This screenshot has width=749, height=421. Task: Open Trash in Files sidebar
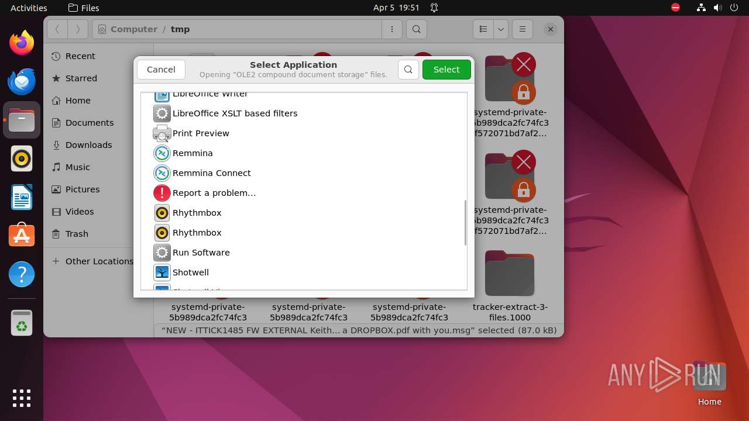pyautogui.click(x=77, y=234)
